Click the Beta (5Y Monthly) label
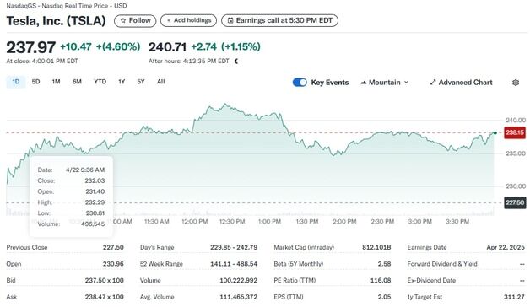 pos(299,264)
